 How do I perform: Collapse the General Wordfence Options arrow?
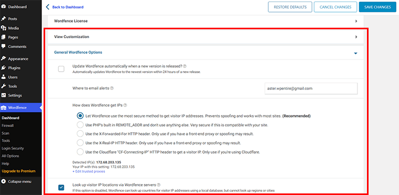[x=356, y=53]
